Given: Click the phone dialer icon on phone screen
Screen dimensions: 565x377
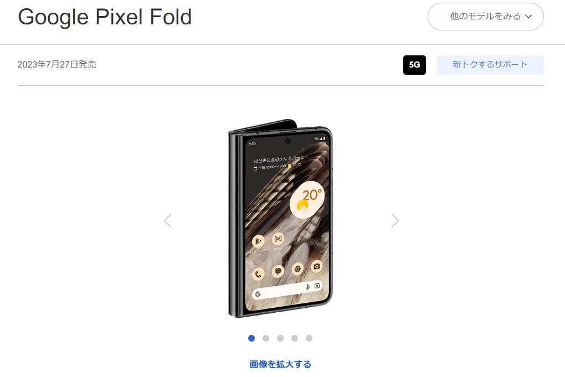Looking at the screenshot, I should coord(258,274).
